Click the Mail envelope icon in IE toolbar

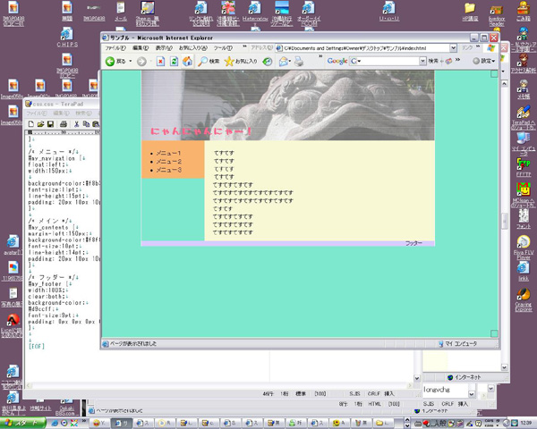[x=283, y=62]
